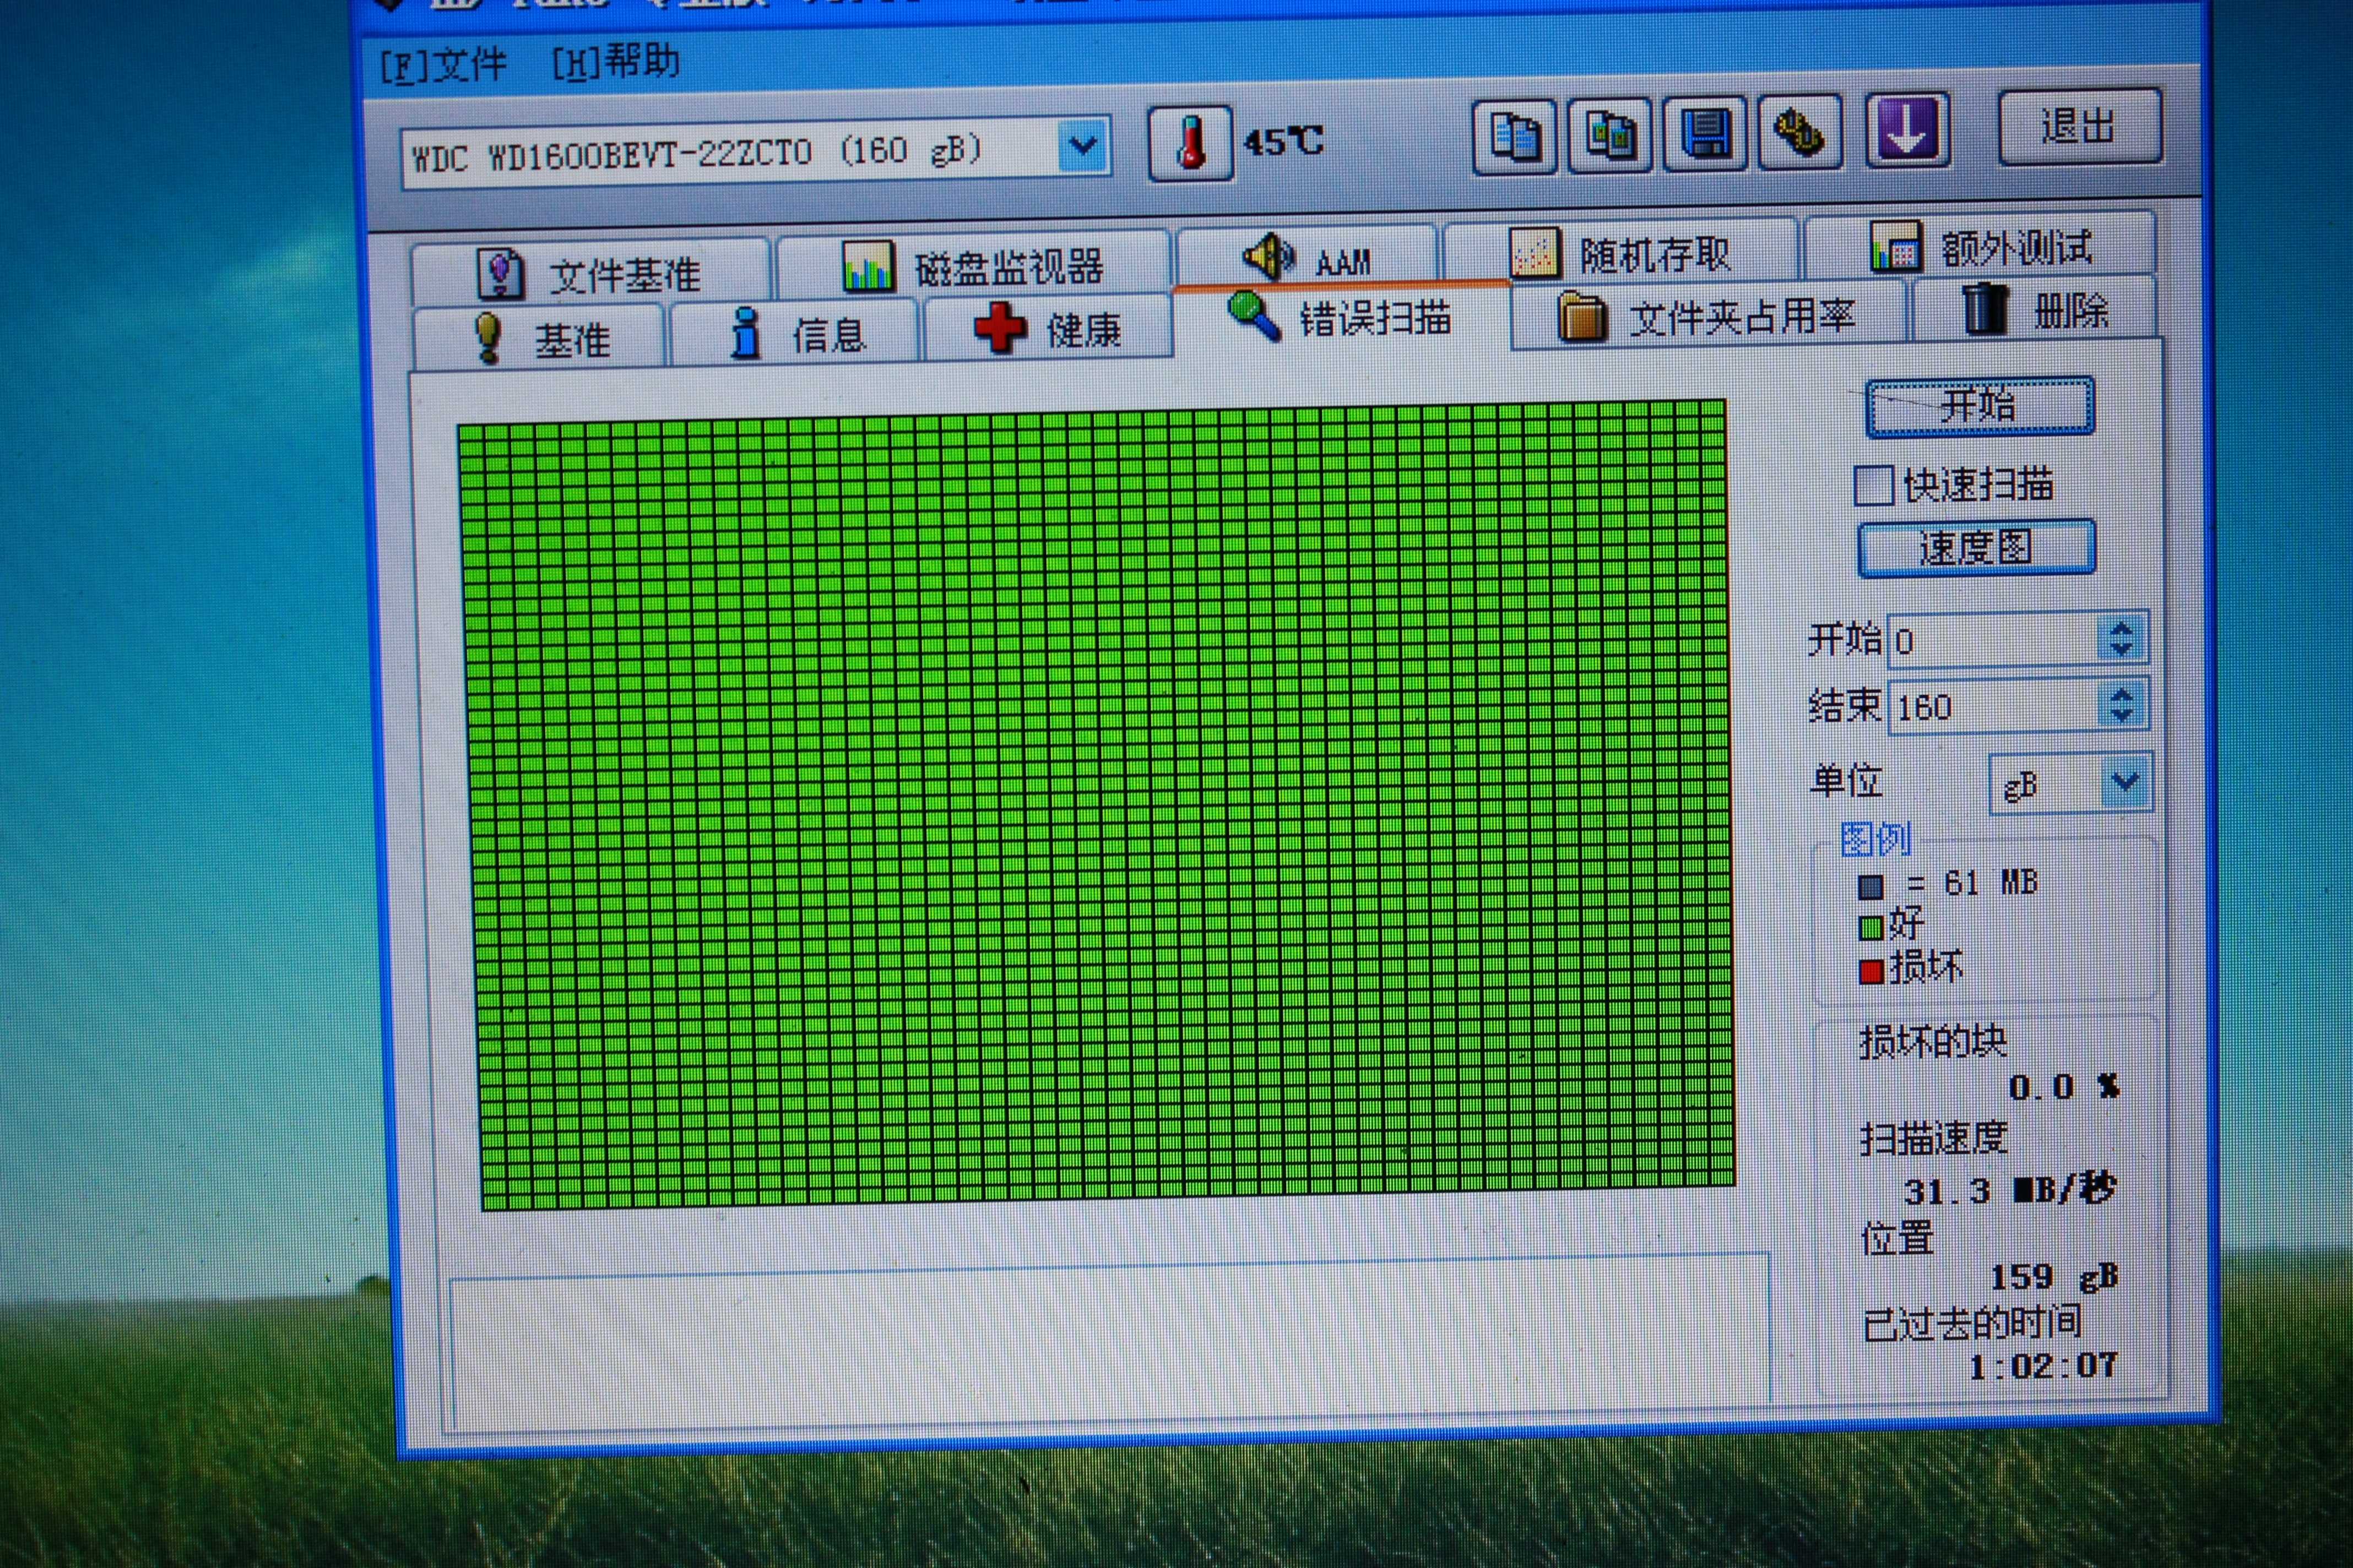Switch to the 磁盘监视器 tab
The width and height of the screenshot is (2353, 1568).
click(973, 266)
